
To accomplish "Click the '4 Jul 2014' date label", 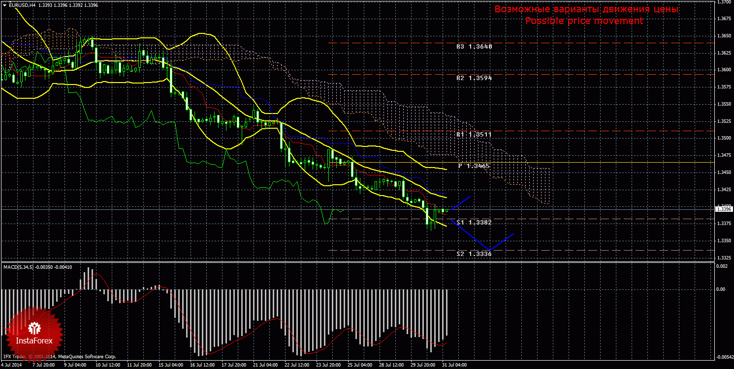I will point(12,366).
